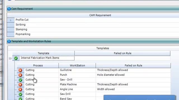Click the Cutting cell on the Plate Machine row

pos(41,84)
